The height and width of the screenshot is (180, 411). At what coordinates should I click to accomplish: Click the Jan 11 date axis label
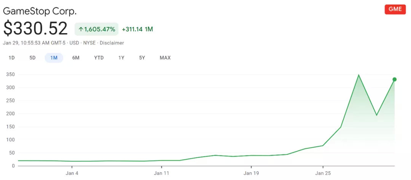point(161,173)
